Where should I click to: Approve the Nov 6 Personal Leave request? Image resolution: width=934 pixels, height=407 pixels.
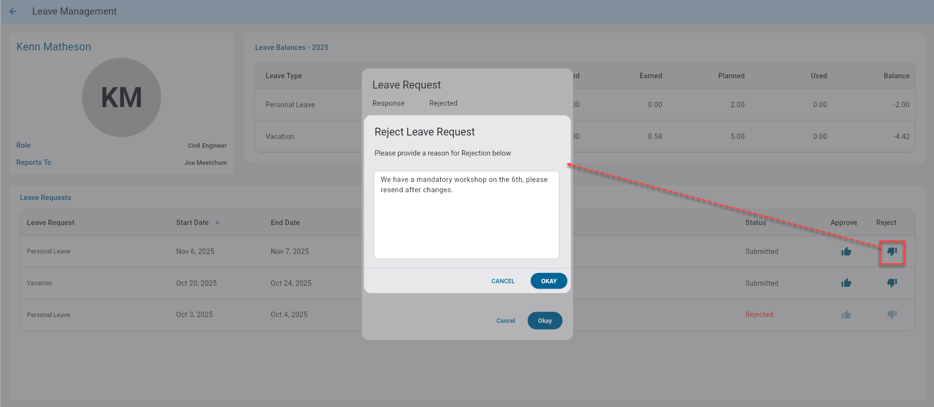tap(846, 251)
